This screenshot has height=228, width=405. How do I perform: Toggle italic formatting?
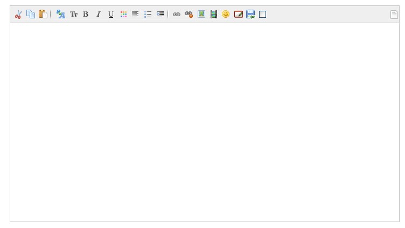99,14
